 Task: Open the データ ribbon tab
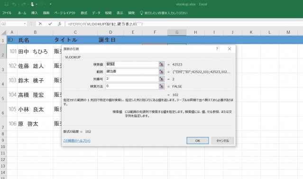coord(96,13)
